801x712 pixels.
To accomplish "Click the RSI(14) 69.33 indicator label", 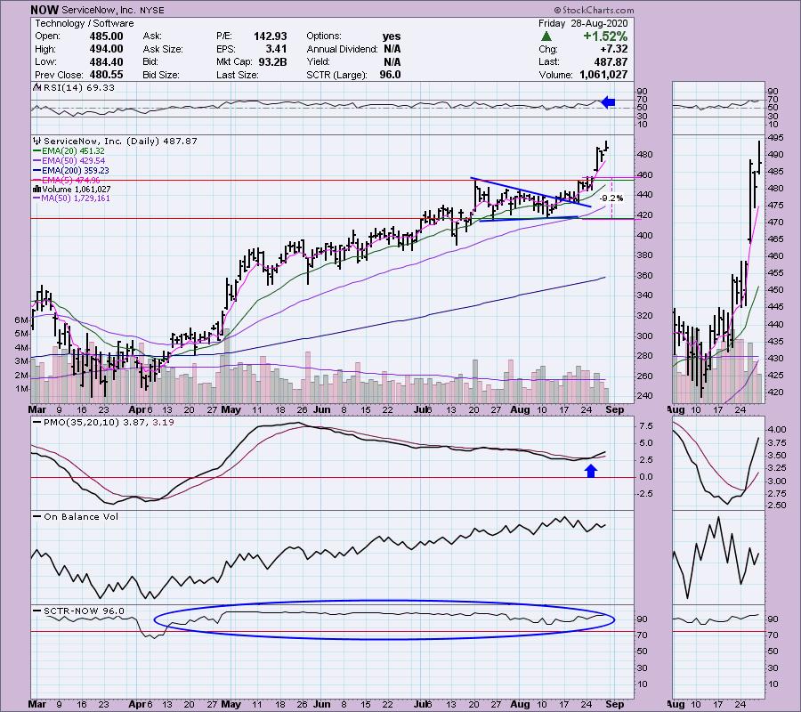I will (78, 88).
